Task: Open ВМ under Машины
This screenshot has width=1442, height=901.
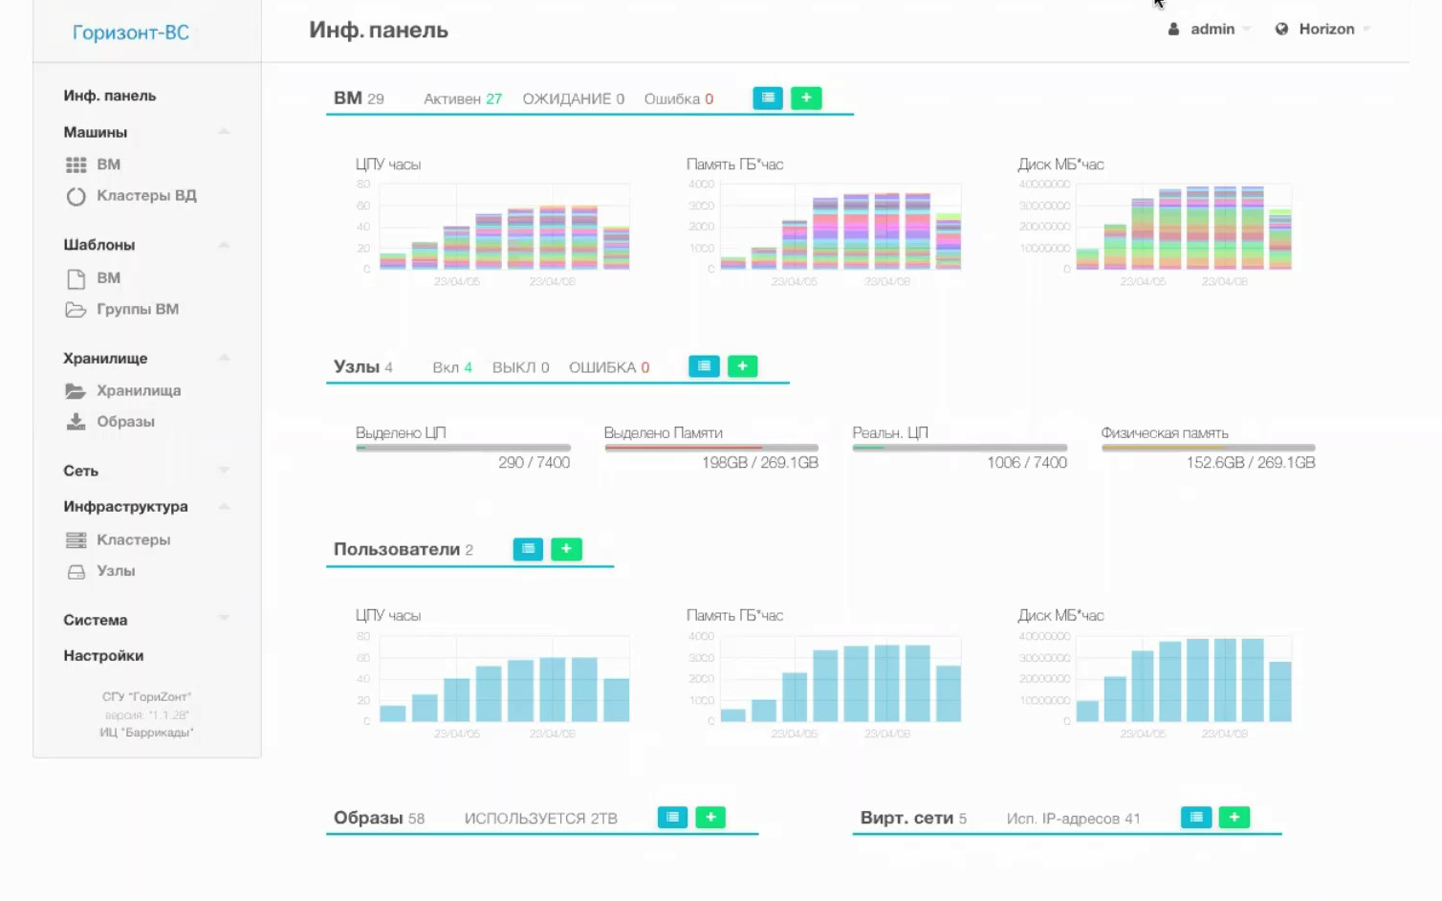Action: [108, 165]
